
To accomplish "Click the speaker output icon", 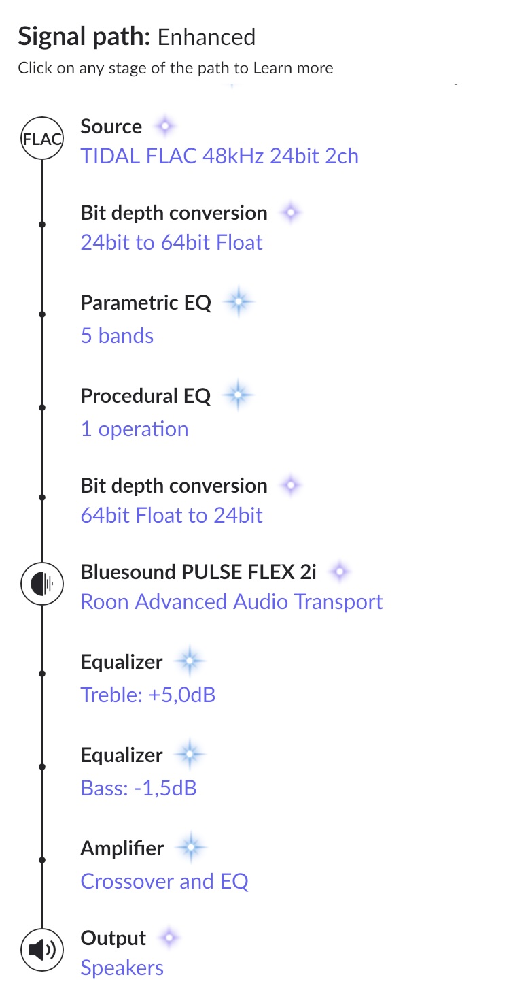I will [42, 950].
